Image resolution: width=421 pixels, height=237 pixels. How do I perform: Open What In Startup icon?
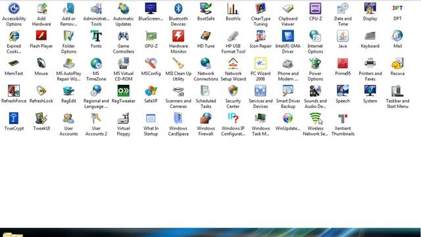pos(151,118)
